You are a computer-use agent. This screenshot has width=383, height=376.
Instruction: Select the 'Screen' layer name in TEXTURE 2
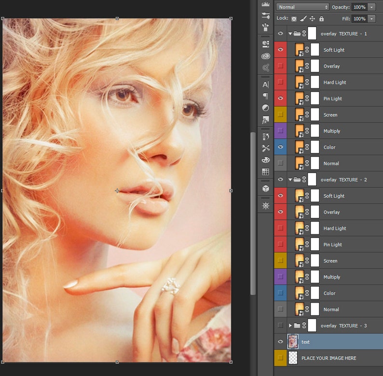[330, 260]
